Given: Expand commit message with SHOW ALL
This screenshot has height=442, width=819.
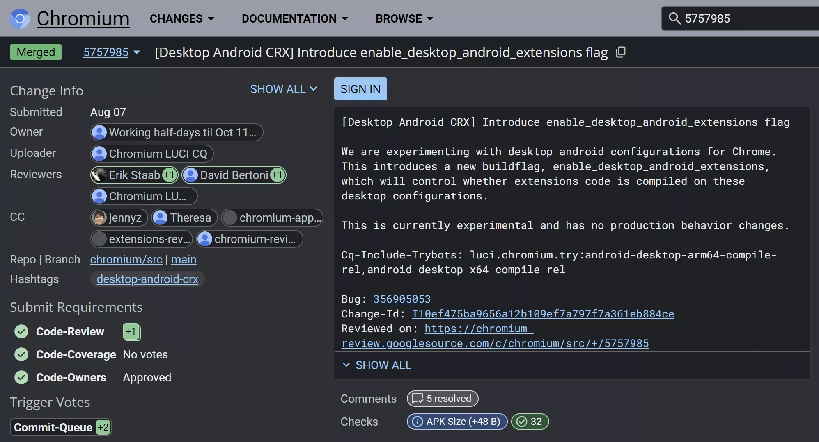Looking at the screenshot, I should coord(376,365).
